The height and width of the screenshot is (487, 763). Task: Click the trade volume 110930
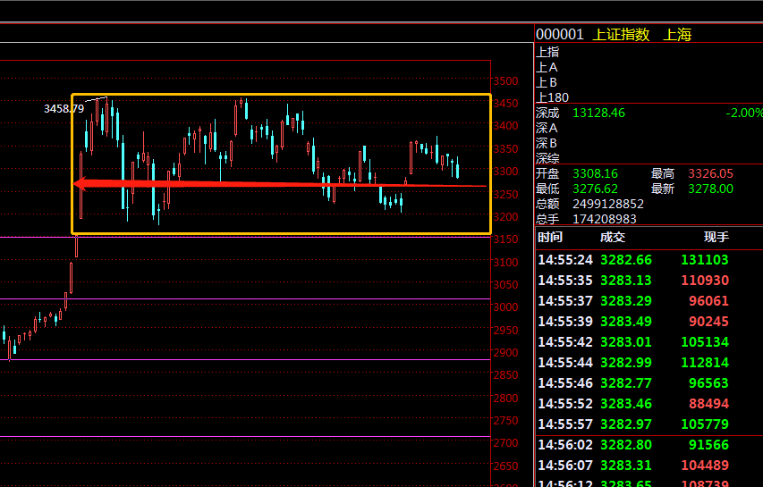pyautogui.click(x=705, y=281)
